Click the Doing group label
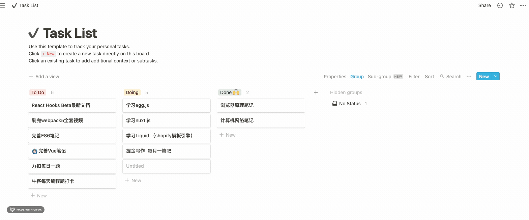This screenshot has width=529, height=220. [x=132, y=92]
